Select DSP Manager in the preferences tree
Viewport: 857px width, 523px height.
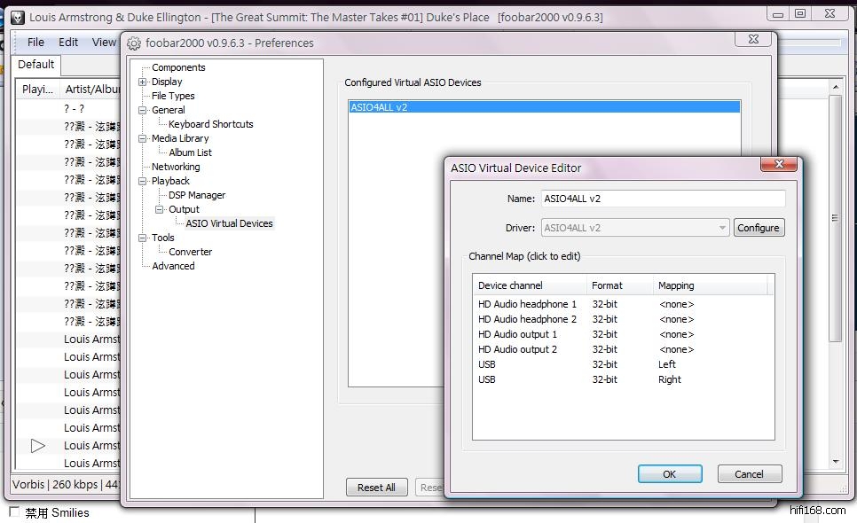pyautogui.click(x=197, y=195)
